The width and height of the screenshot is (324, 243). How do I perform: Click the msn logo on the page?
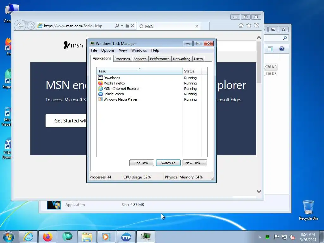click(73, 45)
